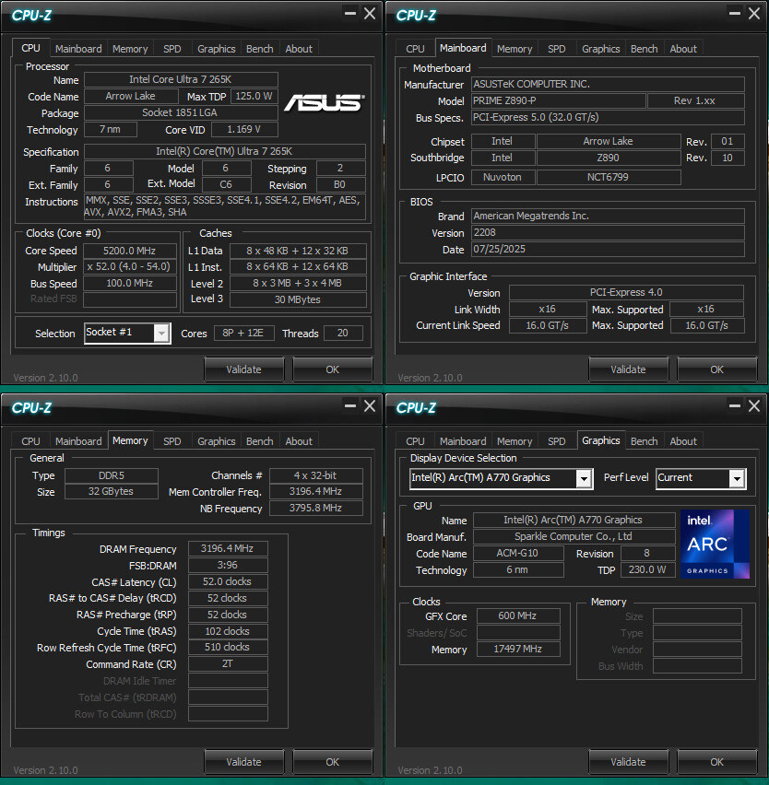Image resolution: width=769 pixels, height=785 pixels.
Task: Open the Display Device Selection dropdown
Action: click(x=582, y=478)
